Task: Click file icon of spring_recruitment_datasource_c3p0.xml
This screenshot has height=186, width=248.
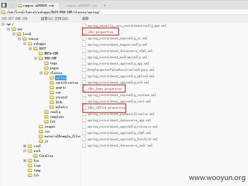Action: tap(84, 51)
